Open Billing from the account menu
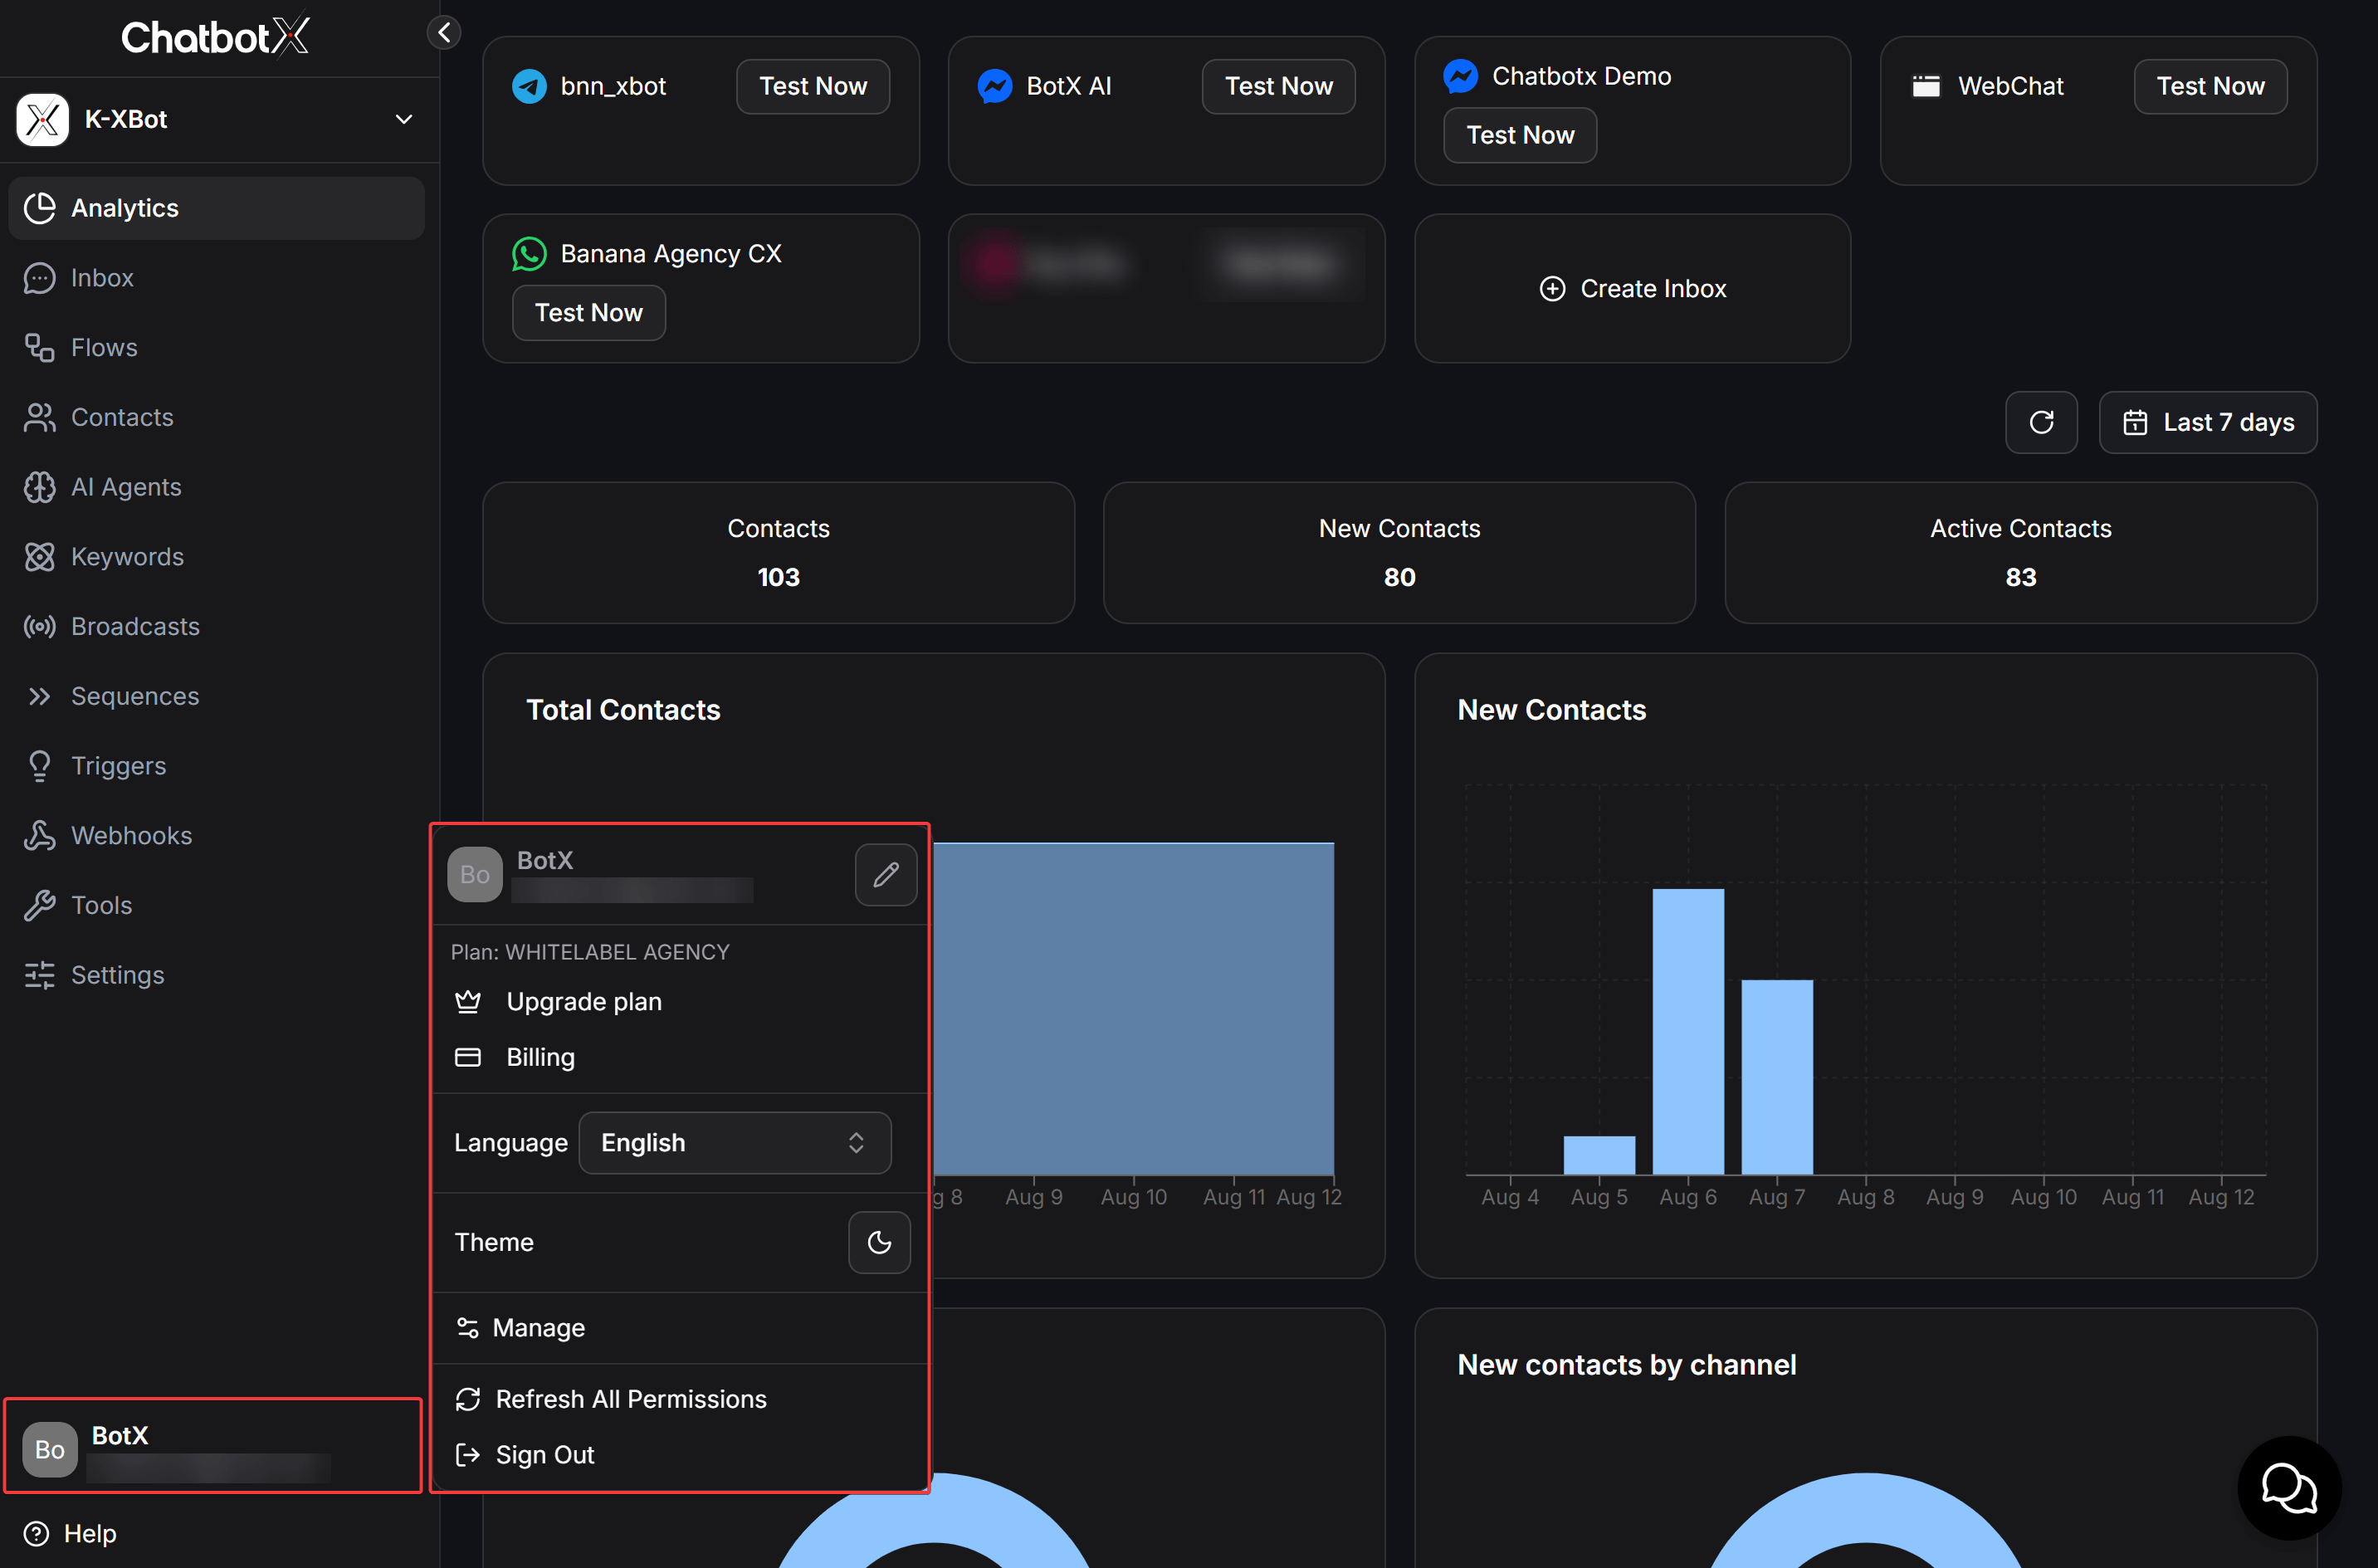The width and height of the screenshot is (2378, 1568). [679, 1057]
